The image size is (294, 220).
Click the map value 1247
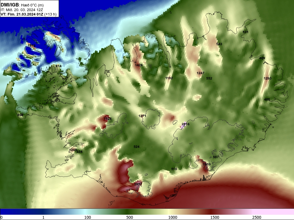pyautogui.click(x=201, y=73)
